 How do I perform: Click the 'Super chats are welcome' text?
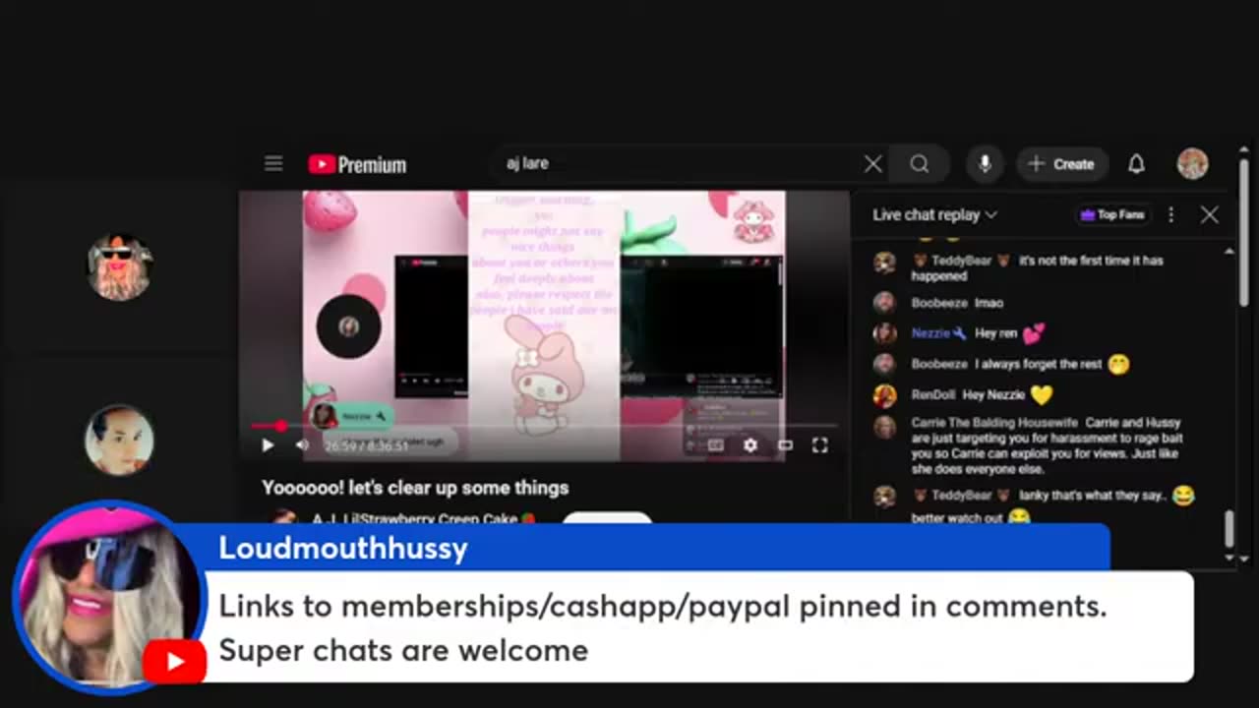(403, 650)
